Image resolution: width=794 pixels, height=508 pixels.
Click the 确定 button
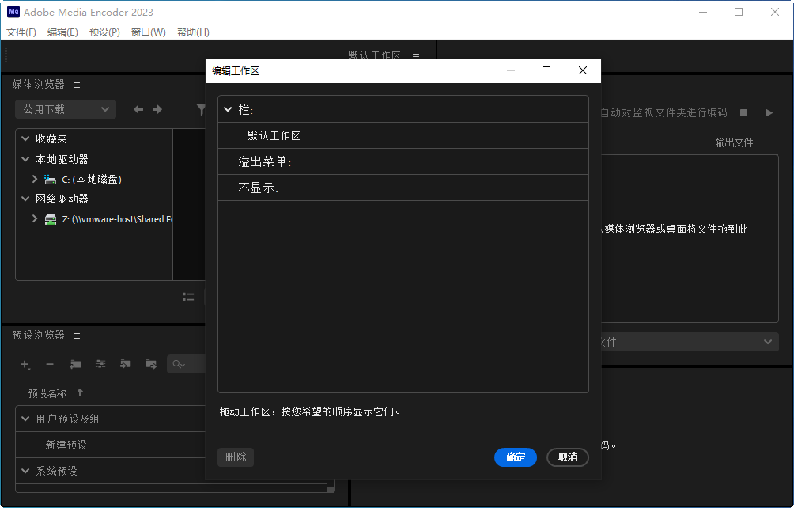[x=515, y=457]
